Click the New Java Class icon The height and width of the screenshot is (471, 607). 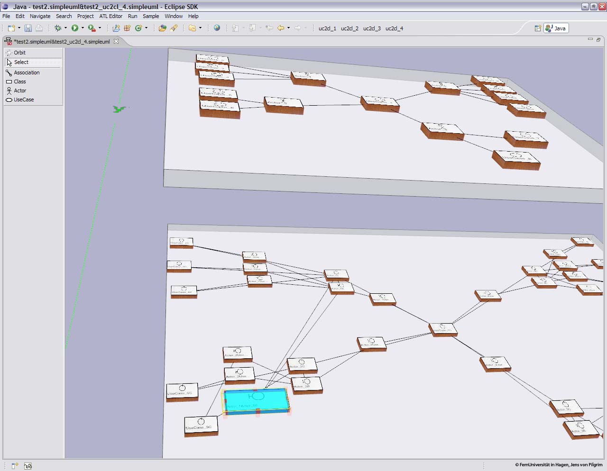[138, 28]
